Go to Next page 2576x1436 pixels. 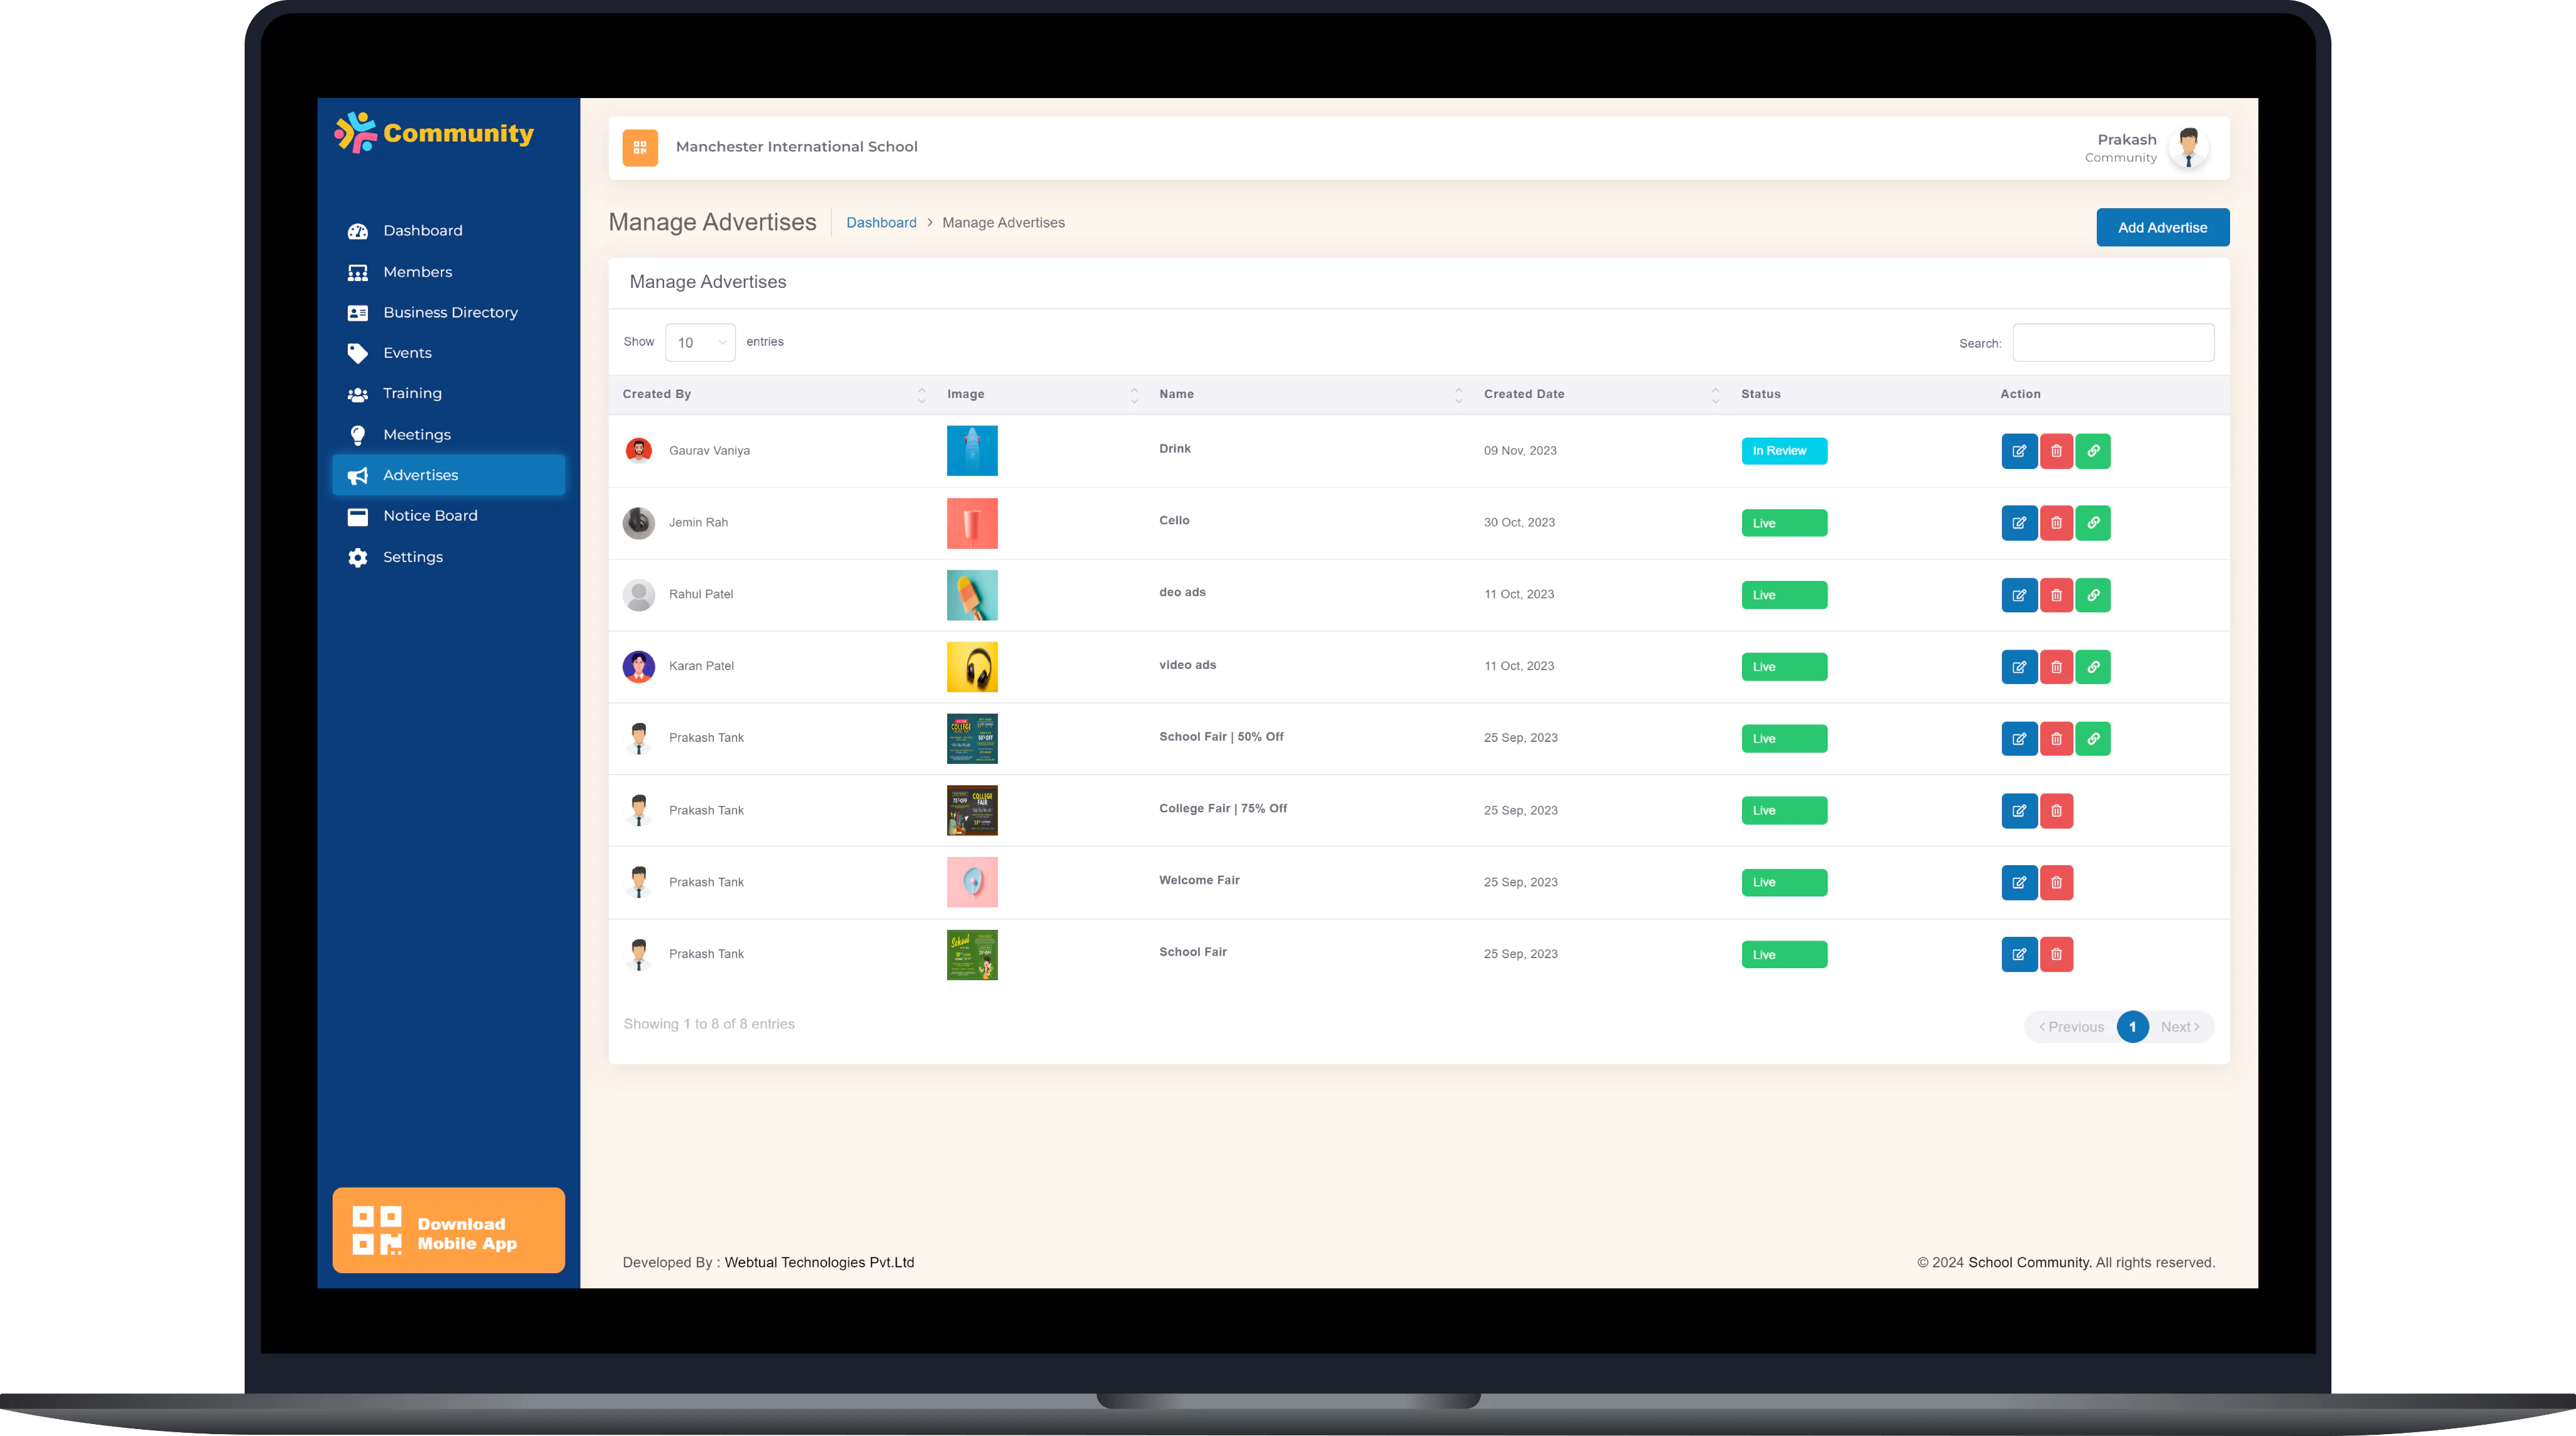coord(2180,1027)
